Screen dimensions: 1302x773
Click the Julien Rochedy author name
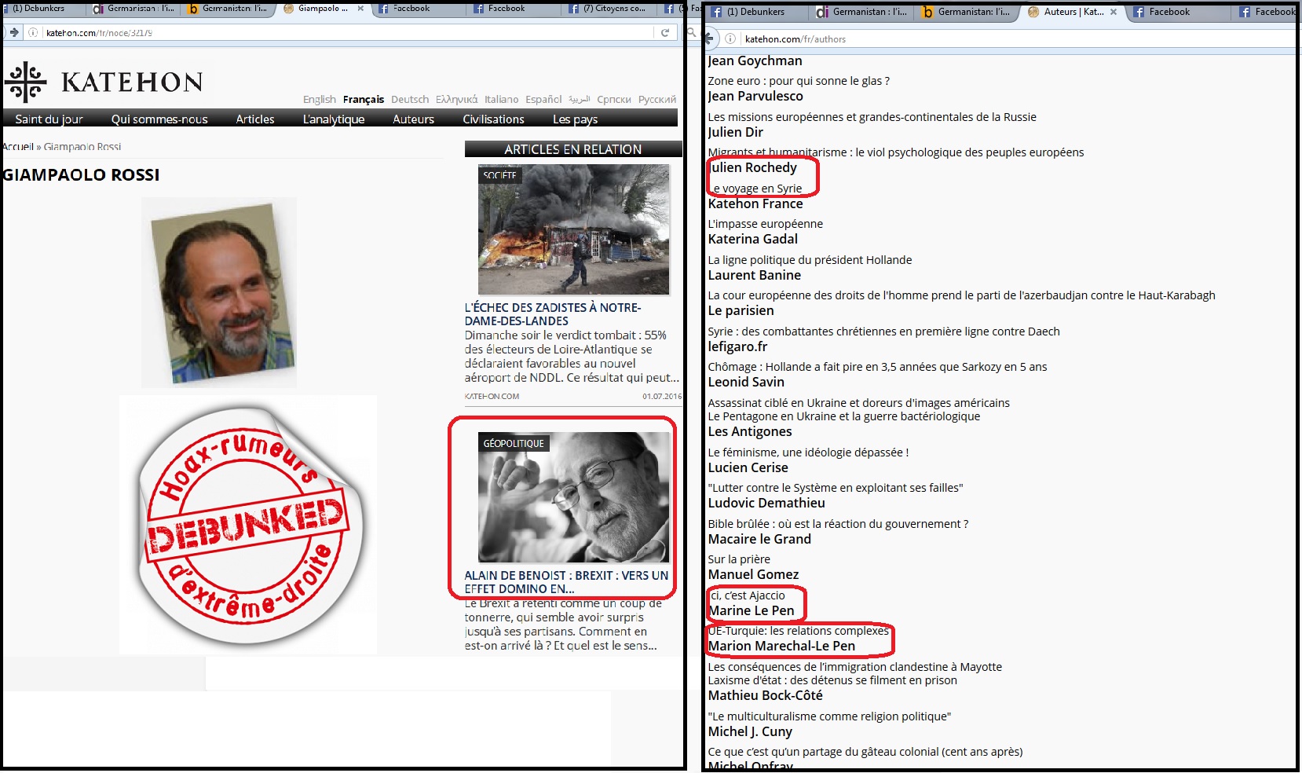[753, 167]
